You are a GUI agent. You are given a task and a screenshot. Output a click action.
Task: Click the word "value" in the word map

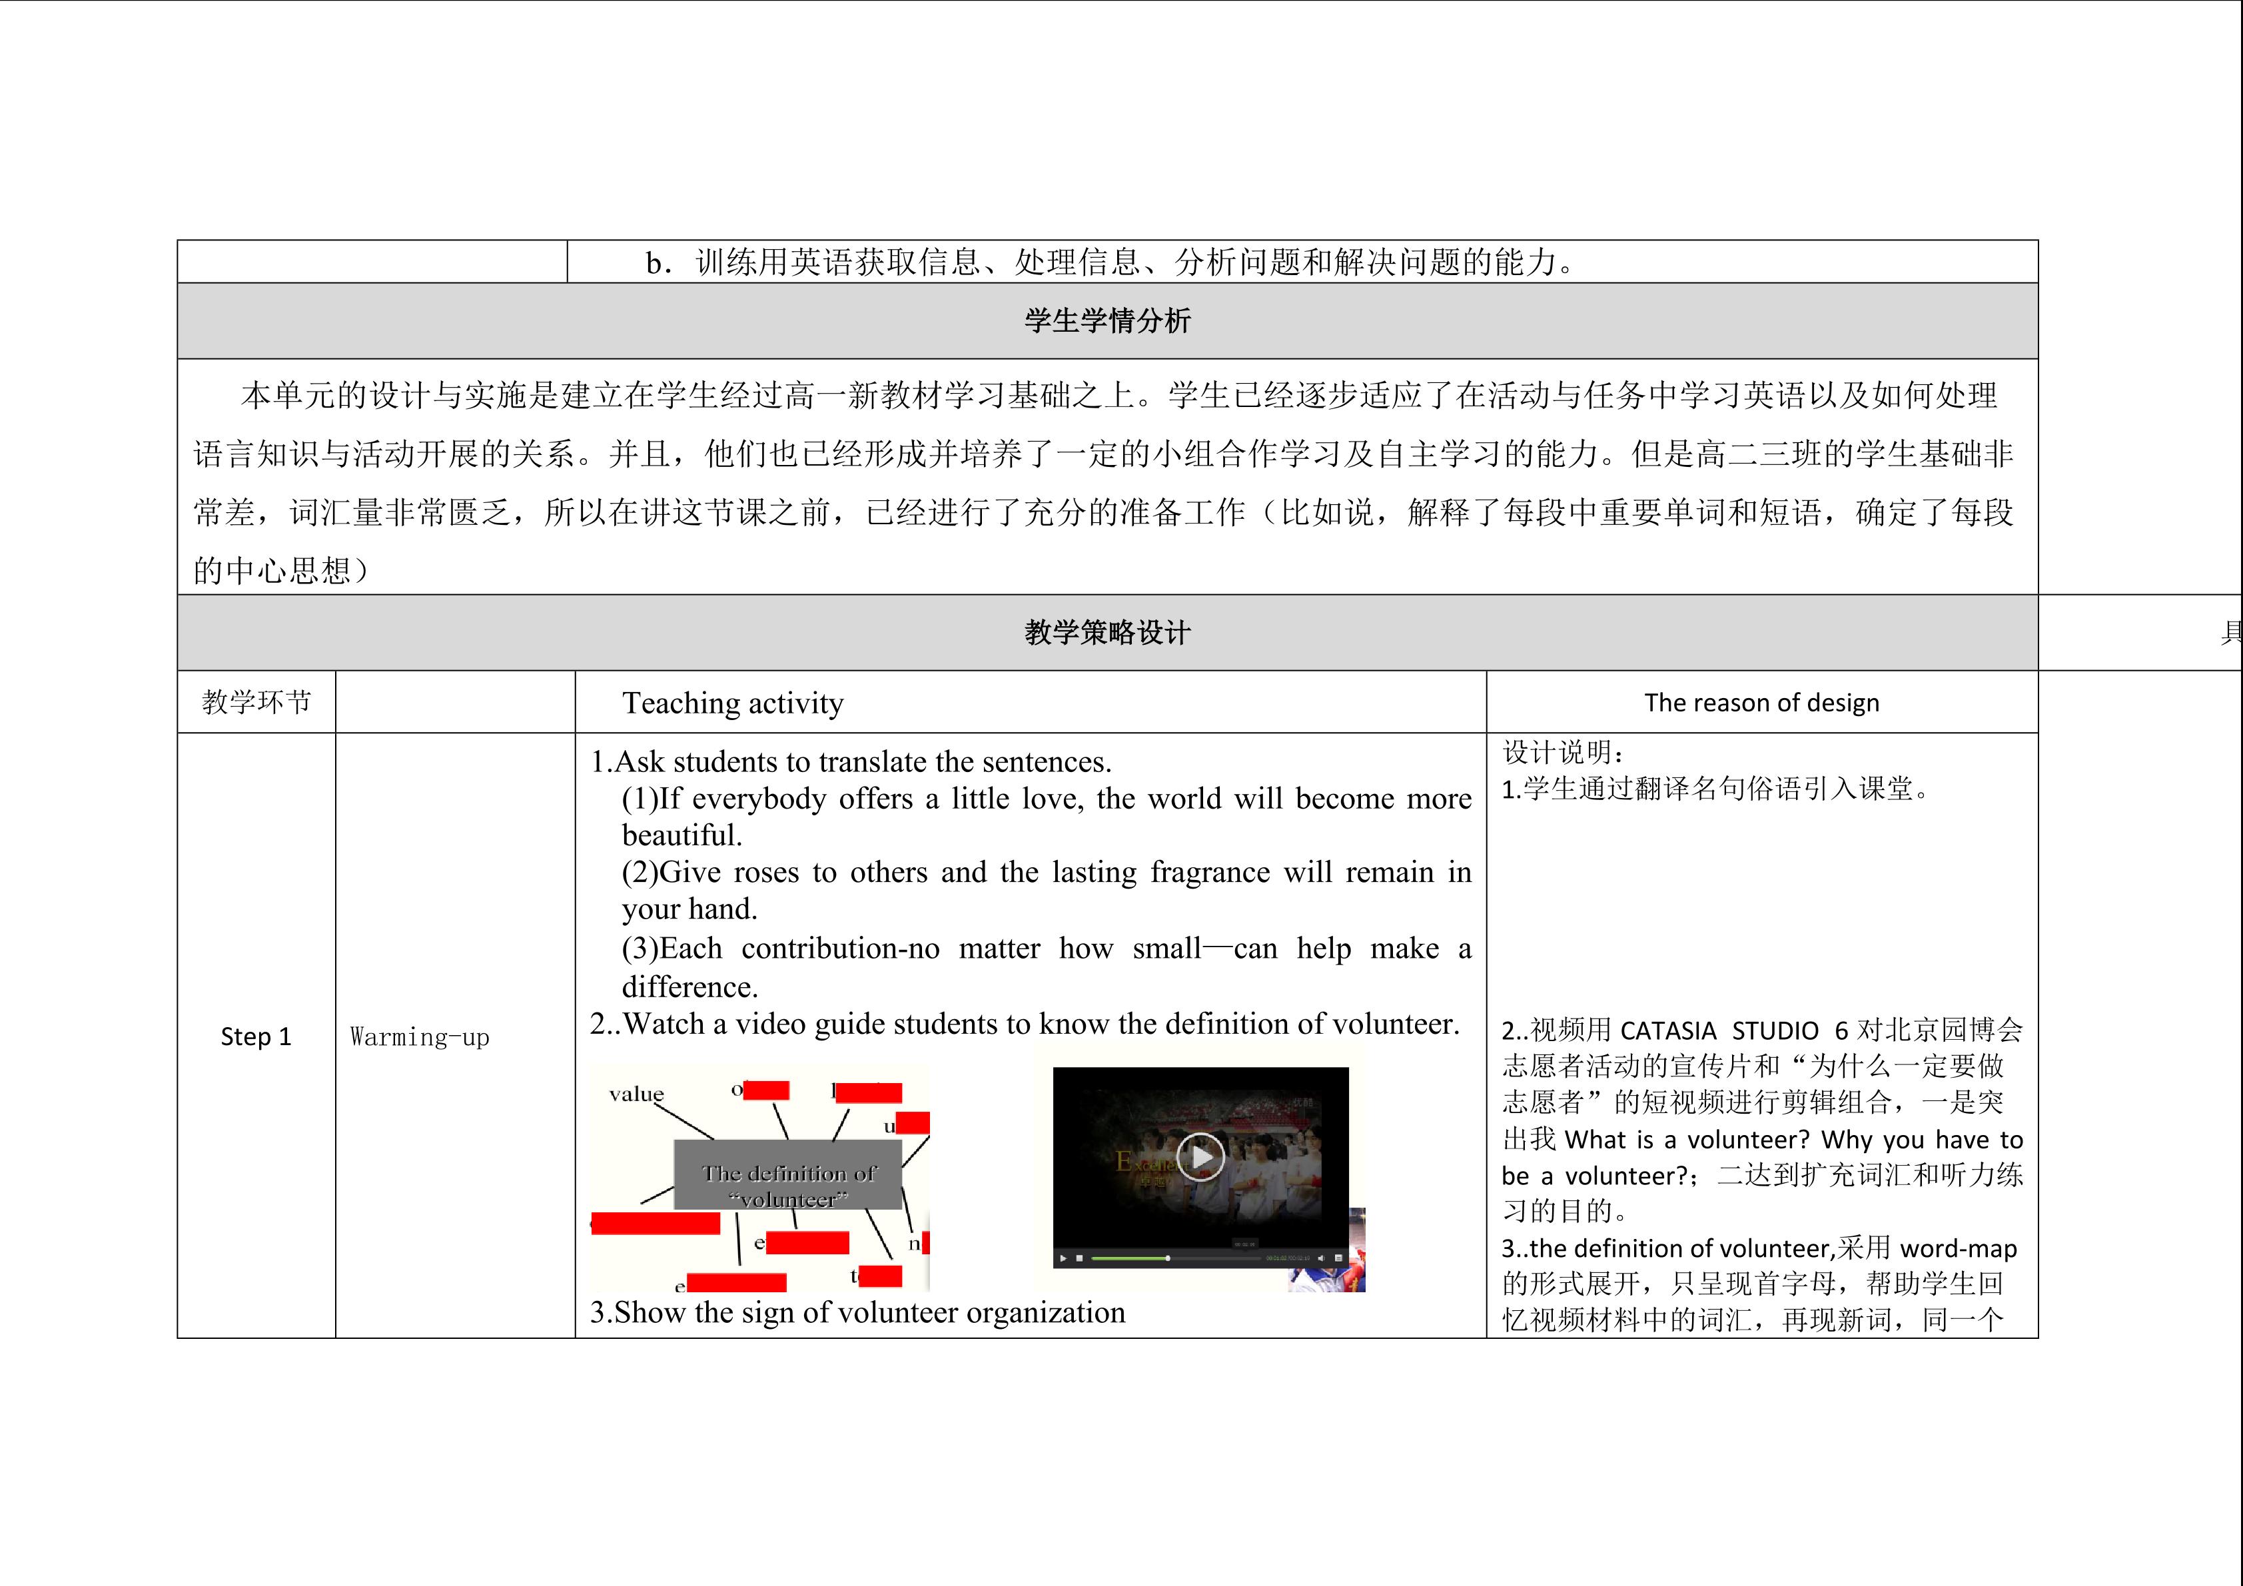636,1094
